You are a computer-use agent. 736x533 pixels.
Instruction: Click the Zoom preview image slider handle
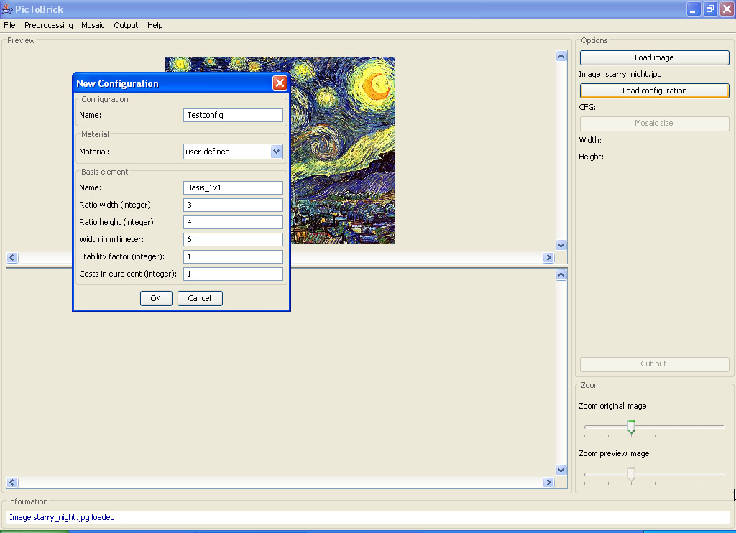coord(631,474)
